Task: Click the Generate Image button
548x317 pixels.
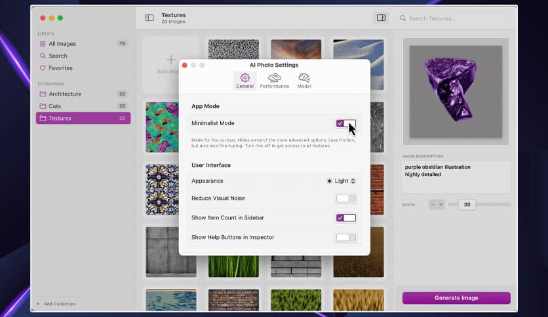Action: pos(456,298)
